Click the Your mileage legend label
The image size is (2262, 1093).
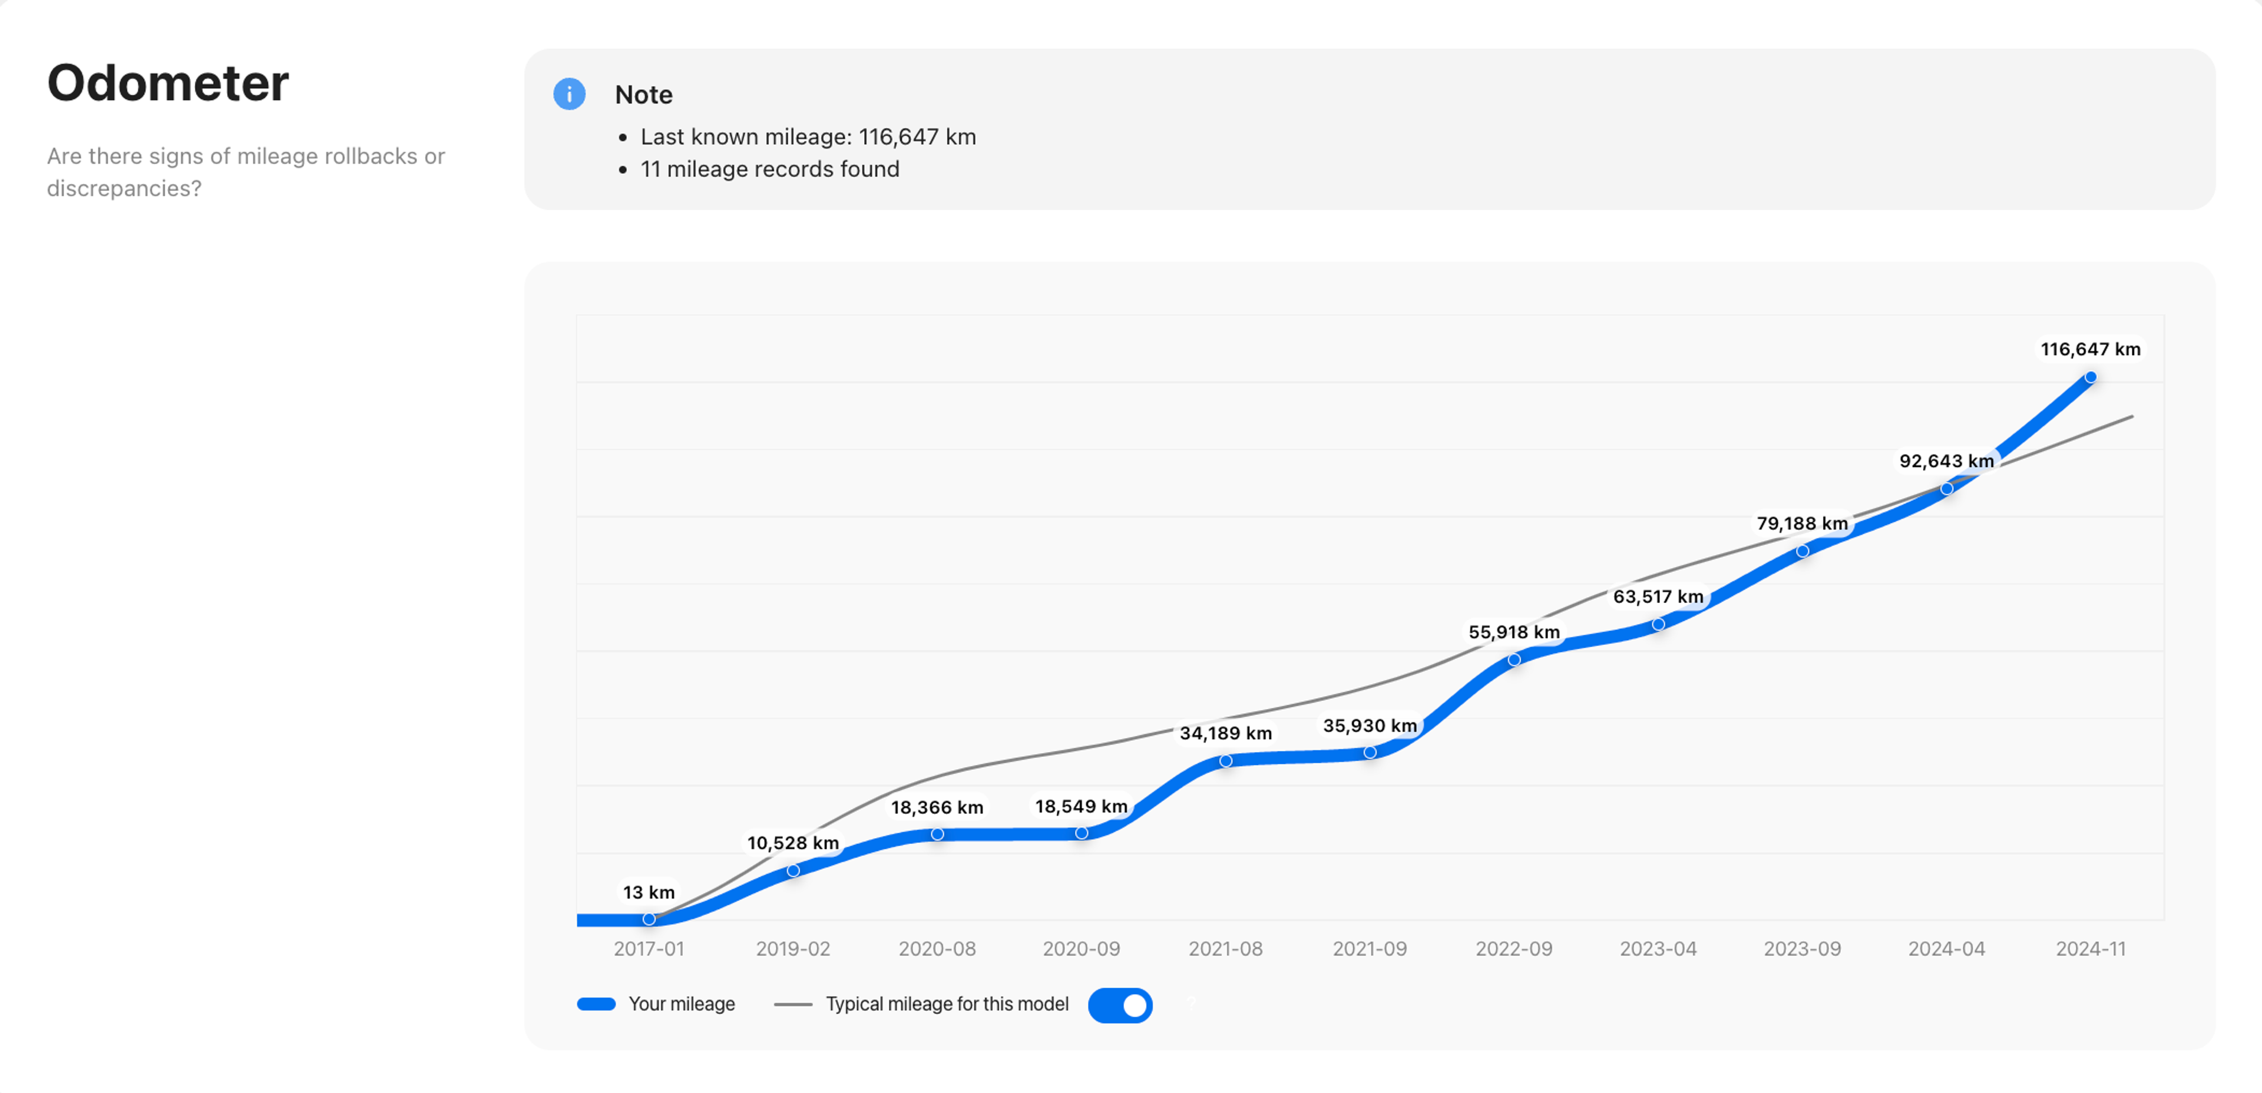click(x=682, y=1003)
